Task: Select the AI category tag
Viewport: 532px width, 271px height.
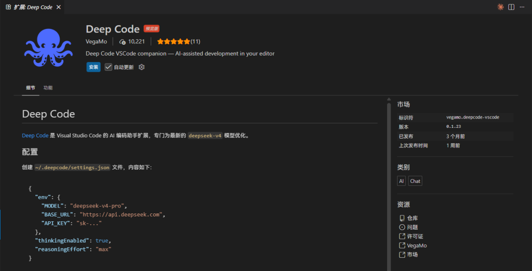Action: pos(401,181)
